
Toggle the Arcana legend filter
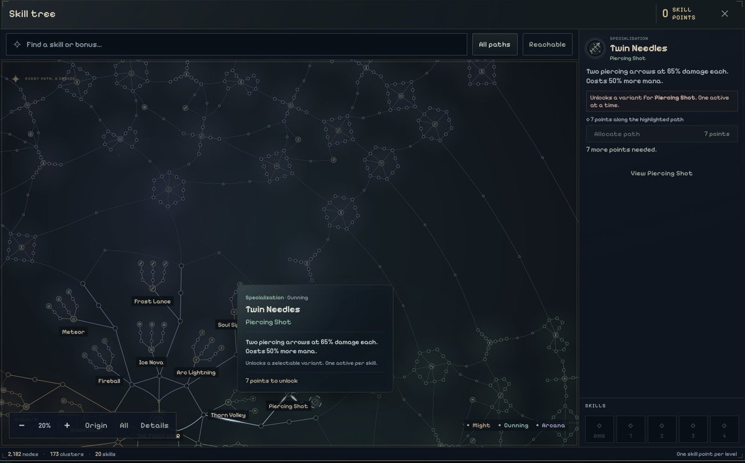click(x=549, y=425)
